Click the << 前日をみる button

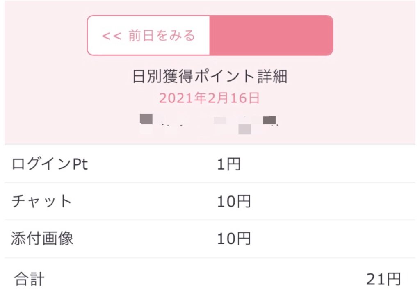[x=148, y=36]
